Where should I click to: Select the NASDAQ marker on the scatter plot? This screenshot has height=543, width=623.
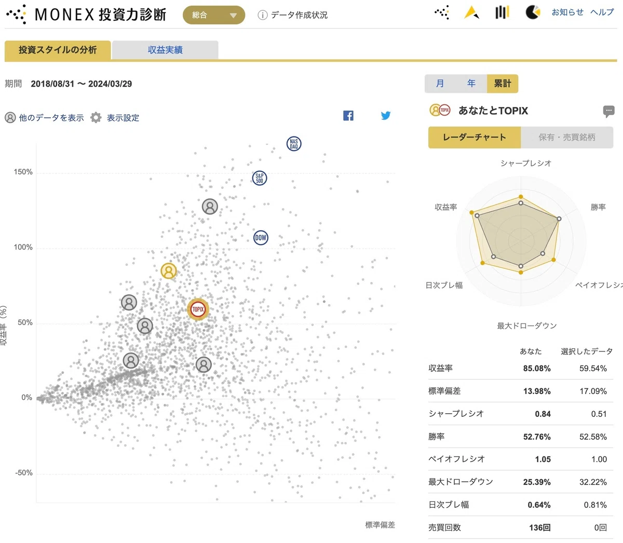[x=294, y=144]
